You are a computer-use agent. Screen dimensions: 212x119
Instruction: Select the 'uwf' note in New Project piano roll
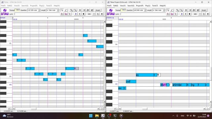[x=131, y=82]
